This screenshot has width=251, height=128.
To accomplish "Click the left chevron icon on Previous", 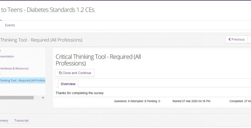I will pyautogui.click(x=230, y=40).
